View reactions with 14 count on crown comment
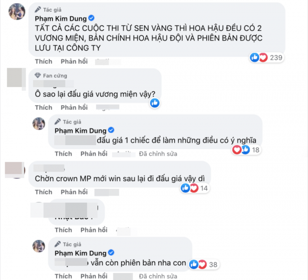This screenshot has width=308, height=280. 194,188
